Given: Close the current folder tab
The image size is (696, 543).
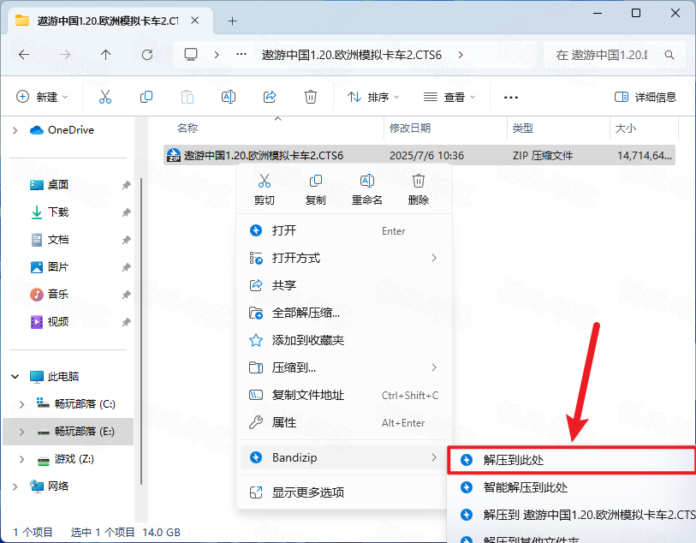Looking at the screenshot, I should tap(194, 21).
